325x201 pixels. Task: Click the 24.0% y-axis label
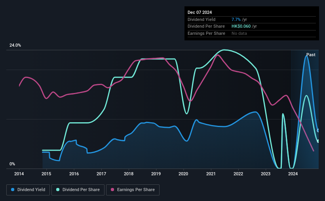15,46
